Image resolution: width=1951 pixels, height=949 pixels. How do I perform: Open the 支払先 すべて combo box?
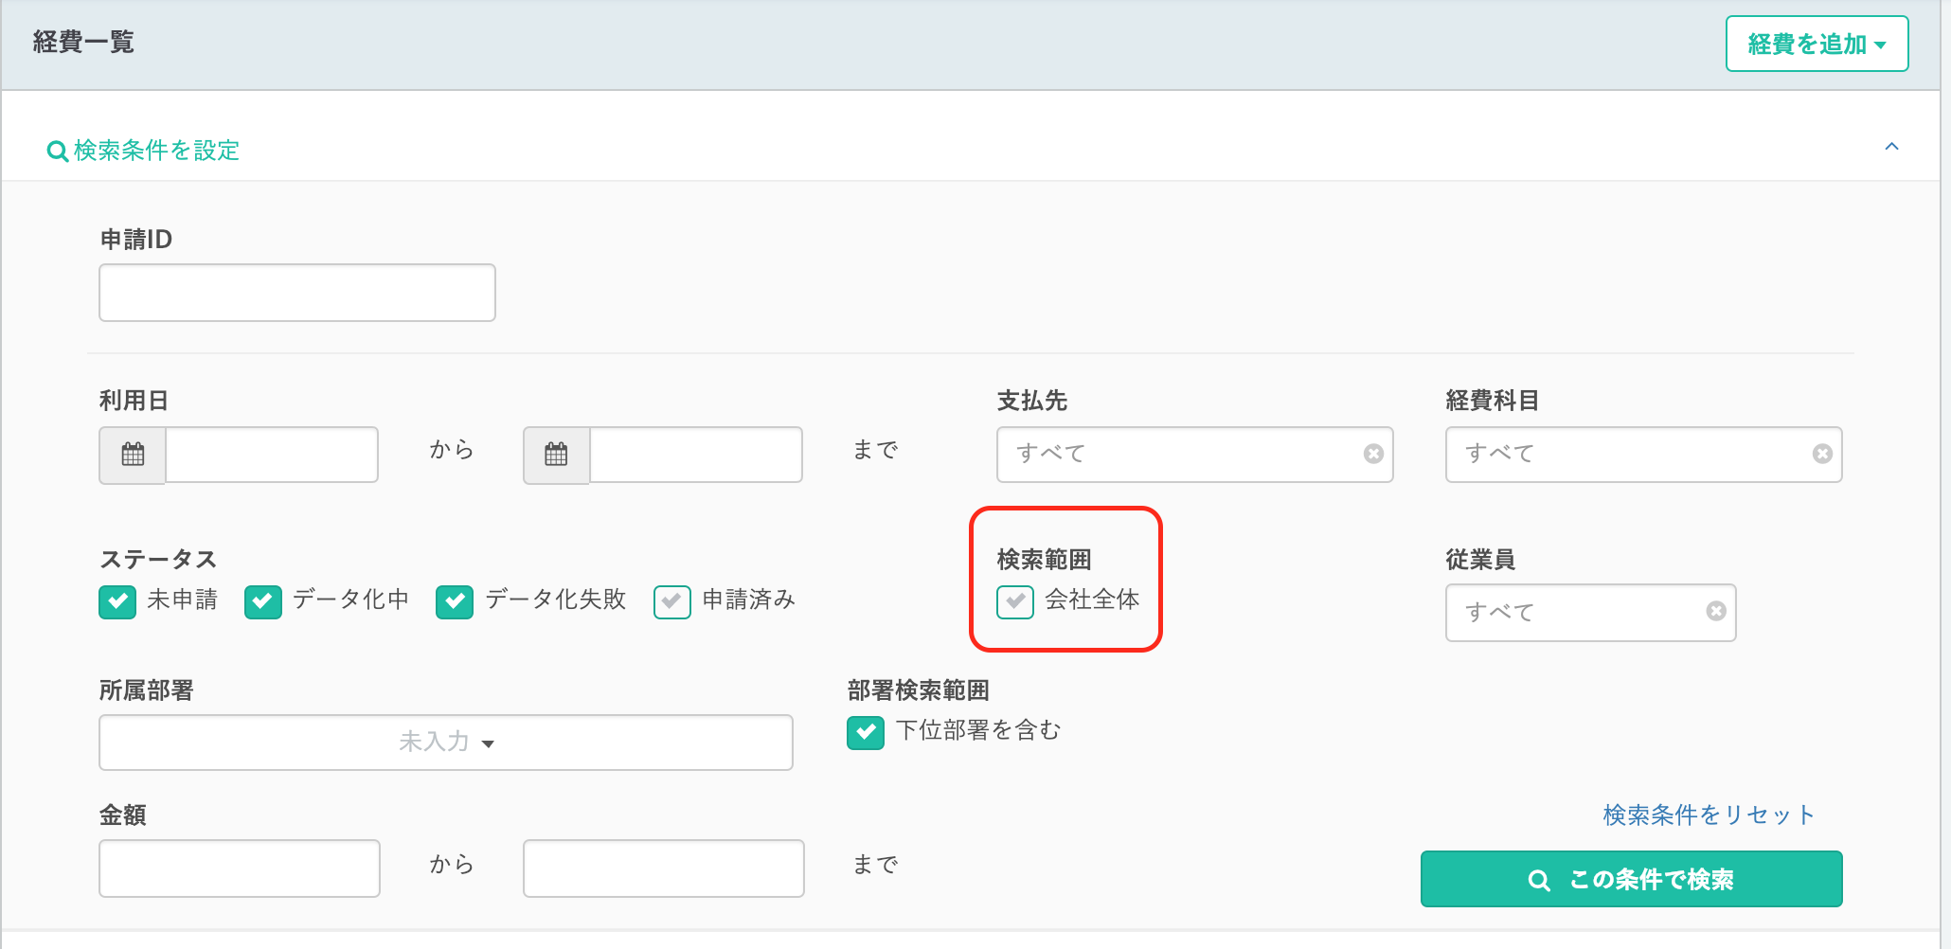1194,455
